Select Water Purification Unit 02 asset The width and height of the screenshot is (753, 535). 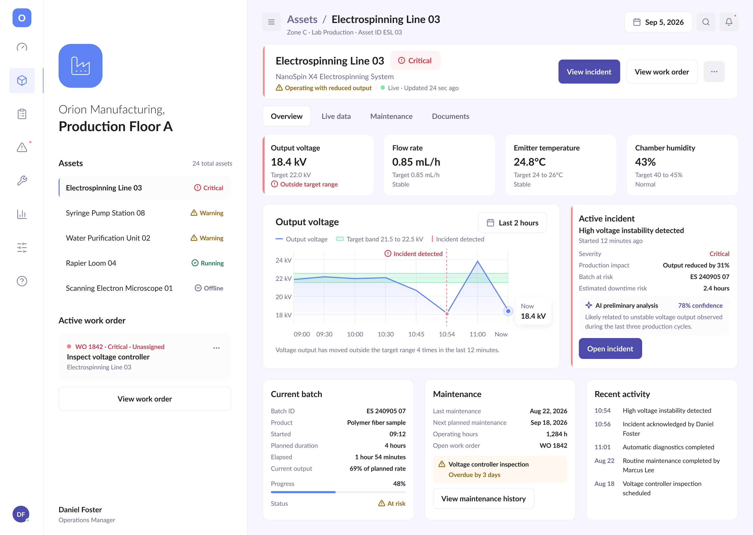point(145,238)
